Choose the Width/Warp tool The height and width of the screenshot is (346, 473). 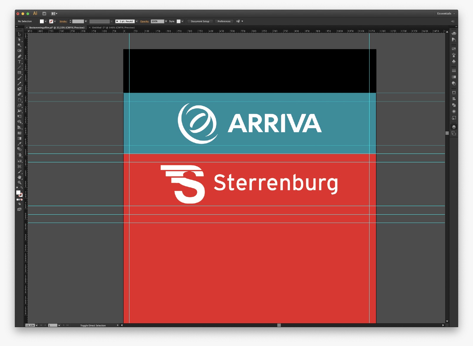pyautogui.click(x=20, y=111)
